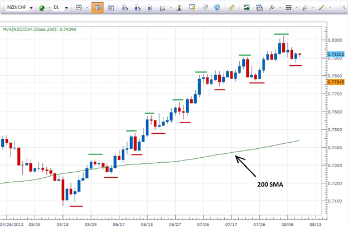This screenshot has width=348, height=228.
Task: Select the green diagonal trend line tool
Action: [x=321, y=8]
